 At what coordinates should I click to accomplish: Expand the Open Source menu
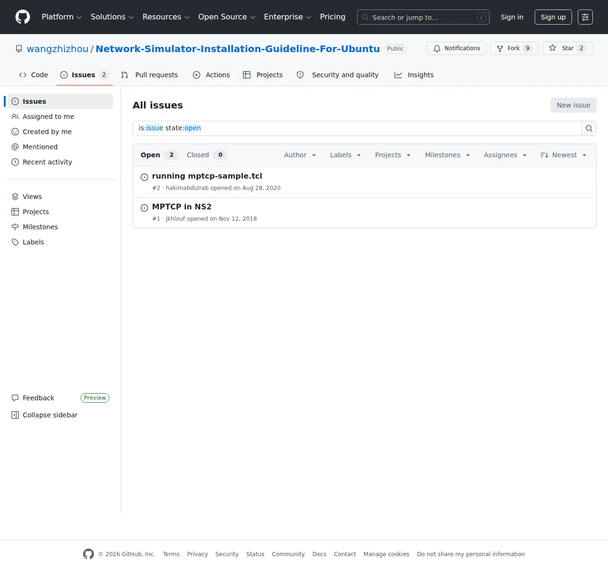227,17
